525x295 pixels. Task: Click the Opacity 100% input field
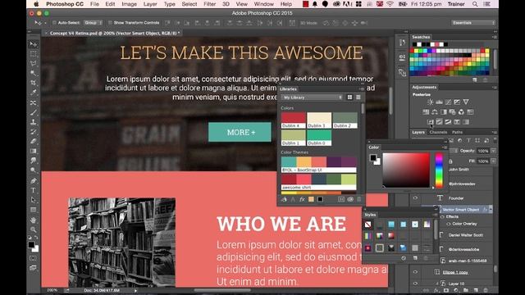(483, 151)
